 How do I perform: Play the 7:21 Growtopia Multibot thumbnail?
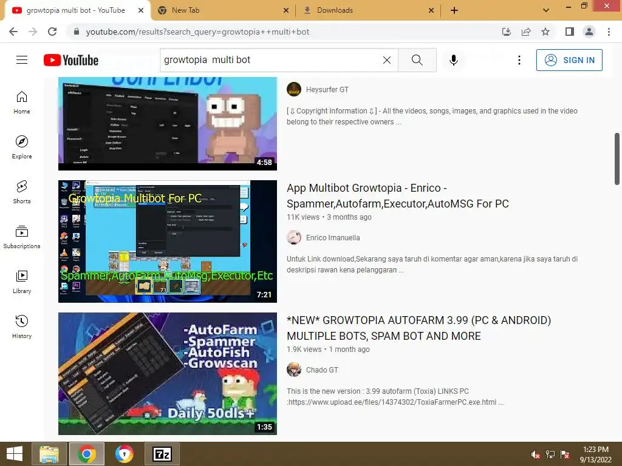click(168, 241)
